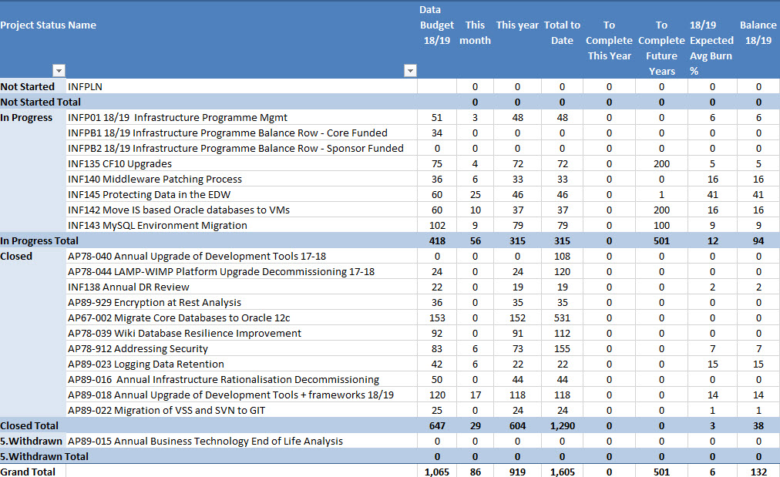Click the Closed Total row label
Screen dimensions: 780x477
click(x=29, y=426)
